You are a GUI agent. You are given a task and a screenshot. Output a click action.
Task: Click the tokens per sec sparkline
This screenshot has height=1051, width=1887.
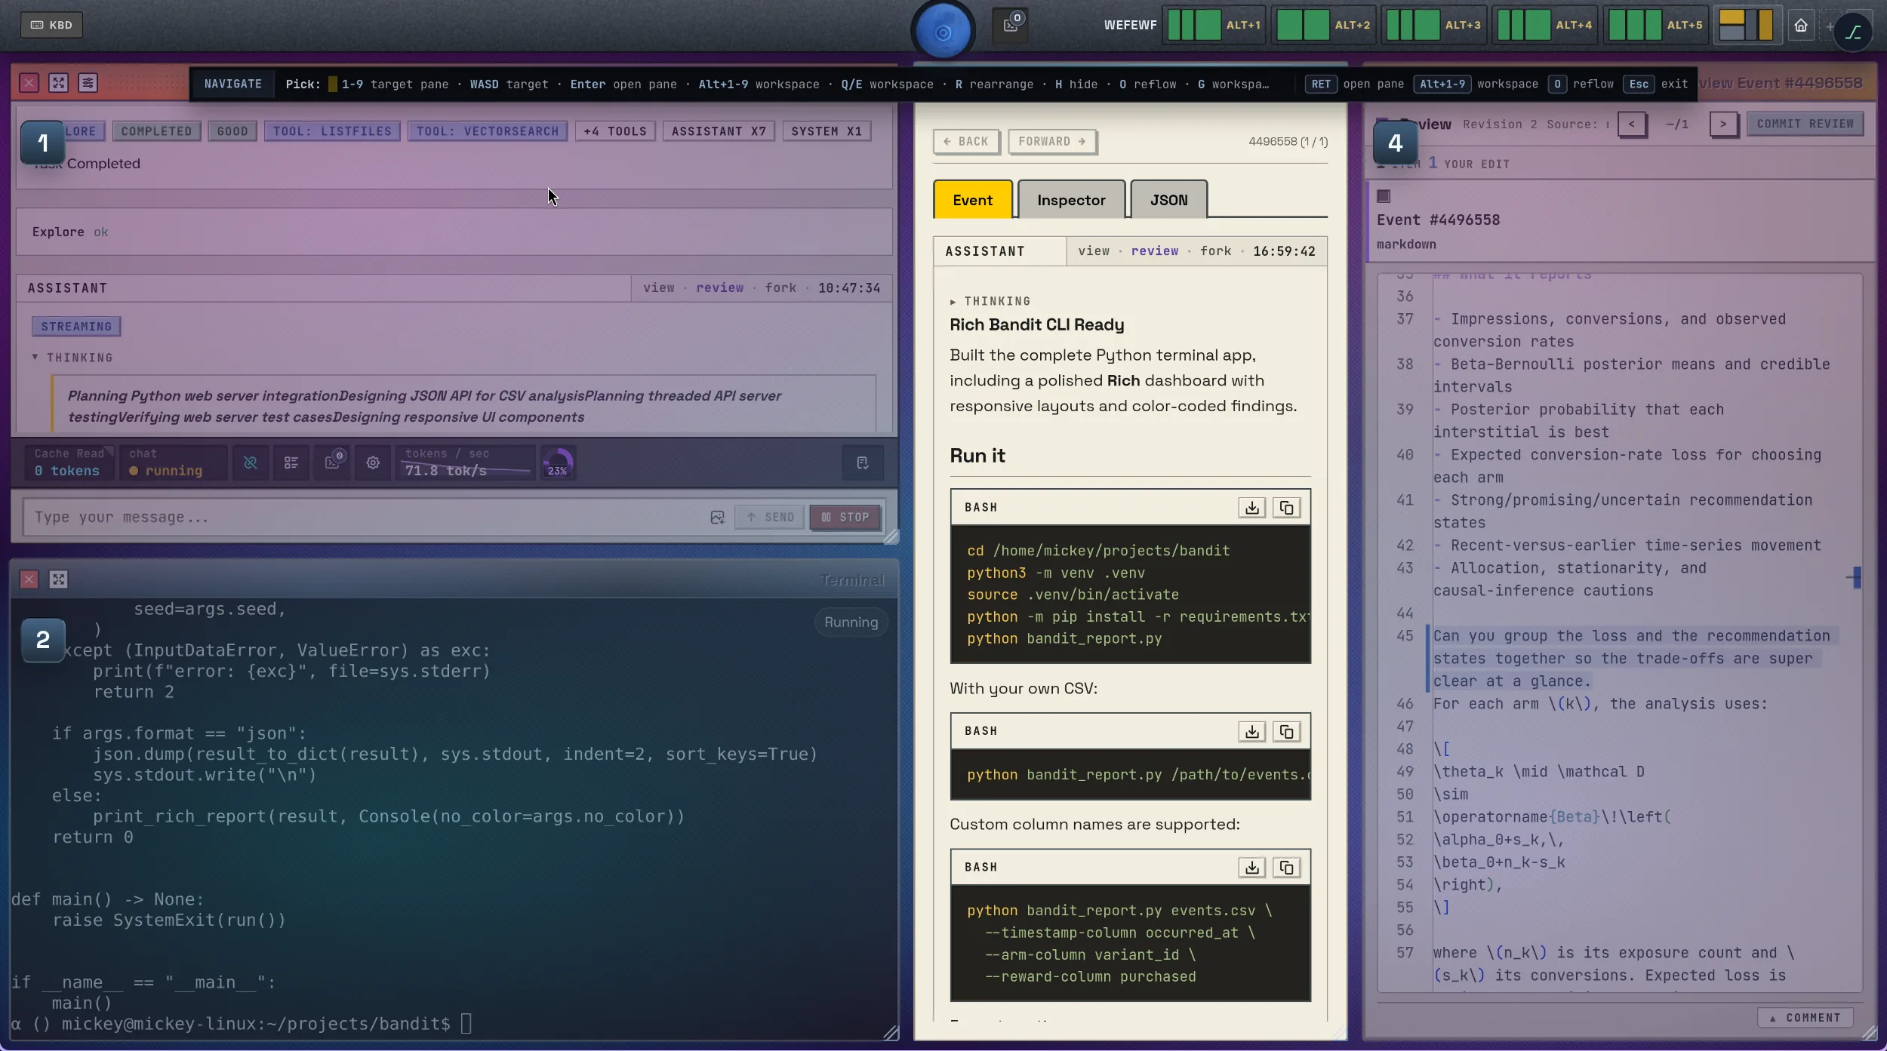(x=465, y=463)
